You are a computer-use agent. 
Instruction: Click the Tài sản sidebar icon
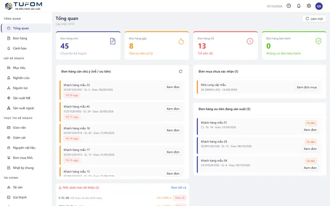click(x=9, y=187)
